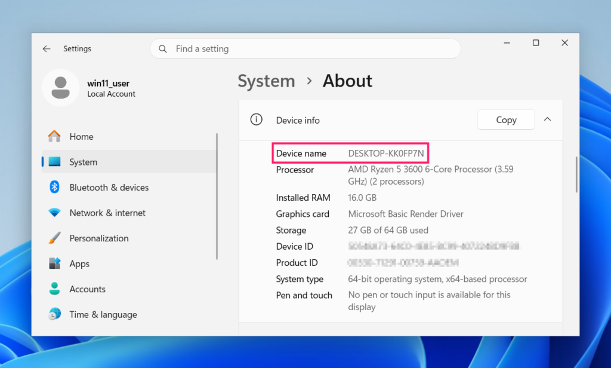The height and width of the screenshot is (368, 611).
Task: Click the Product ID label
Action: click(x=297, y=263)
